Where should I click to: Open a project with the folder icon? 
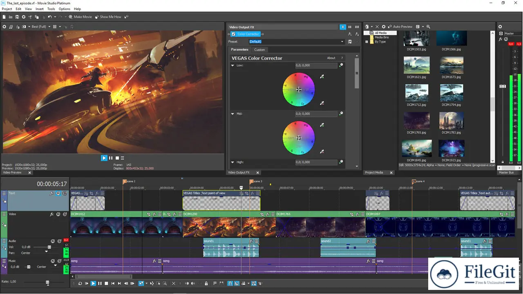(x=11, y=17)
